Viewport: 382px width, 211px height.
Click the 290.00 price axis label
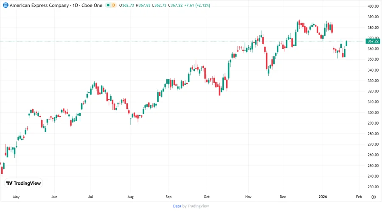373,123
